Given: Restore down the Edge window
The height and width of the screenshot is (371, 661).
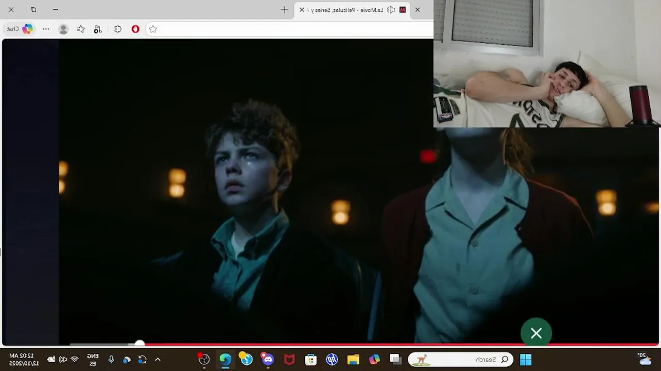Looking at the screenshot, I should tap(33, 9).
